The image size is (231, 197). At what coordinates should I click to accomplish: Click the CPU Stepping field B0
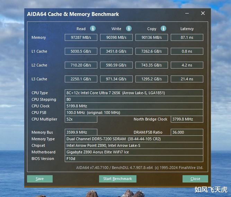click(134, 99)
